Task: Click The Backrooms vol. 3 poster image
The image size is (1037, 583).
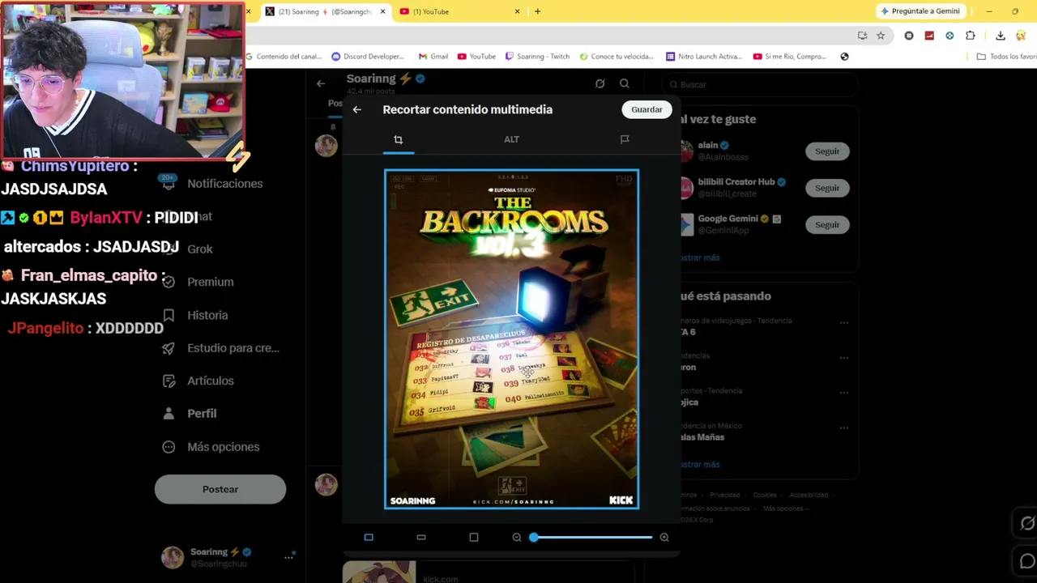Action: [x=511, y=339]
